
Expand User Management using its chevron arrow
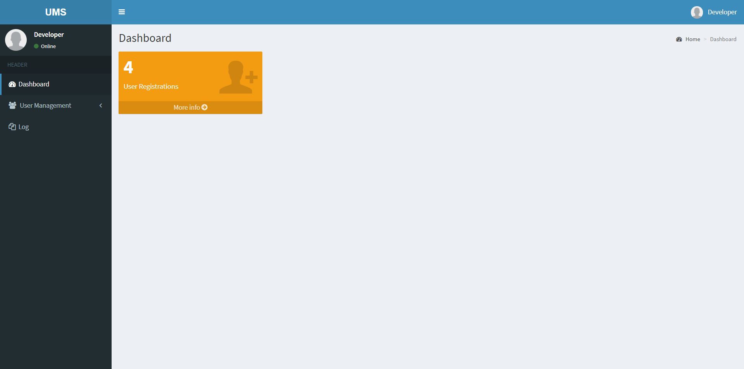(101, 105)
